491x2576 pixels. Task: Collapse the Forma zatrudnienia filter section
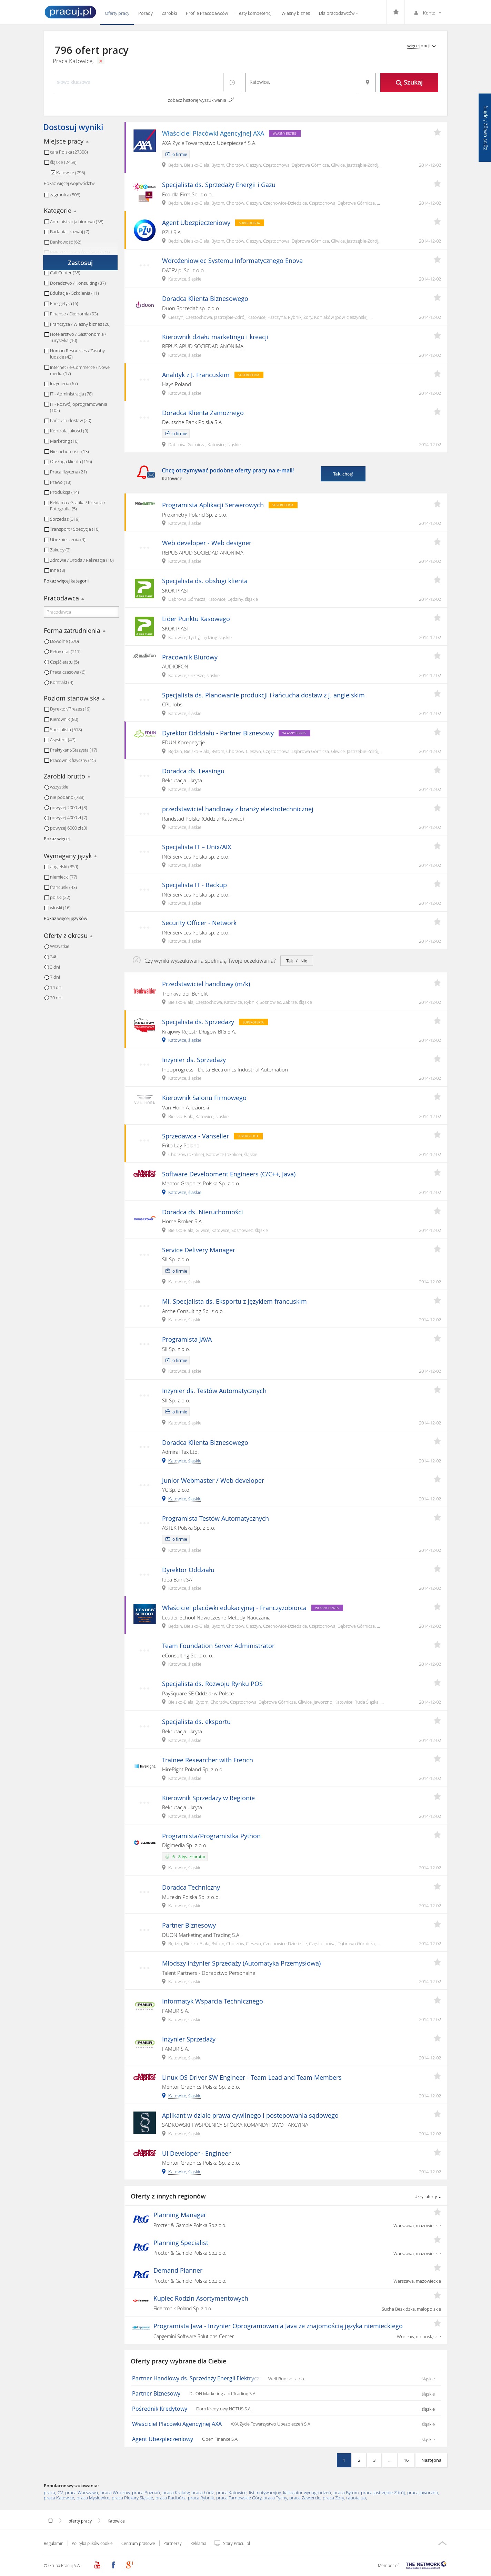[x=104, y=631]
